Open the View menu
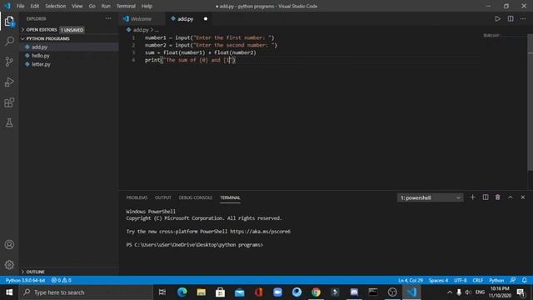Viewport: 533px width, 300px height. pos(77,6)
